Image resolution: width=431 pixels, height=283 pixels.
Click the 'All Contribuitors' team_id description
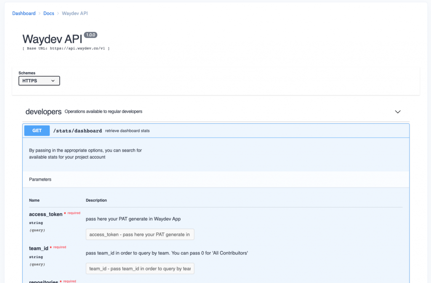(167, 253)
